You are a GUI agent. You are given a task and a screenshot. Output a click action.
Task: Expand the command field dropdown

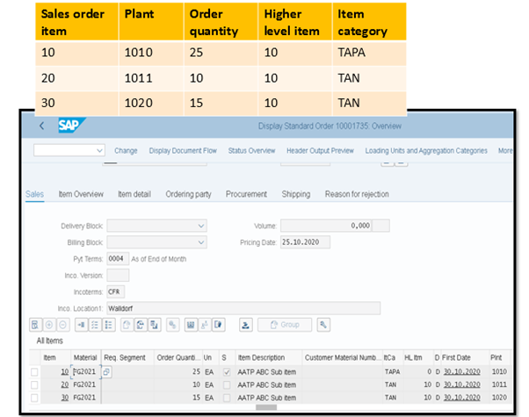pos(98,151)
